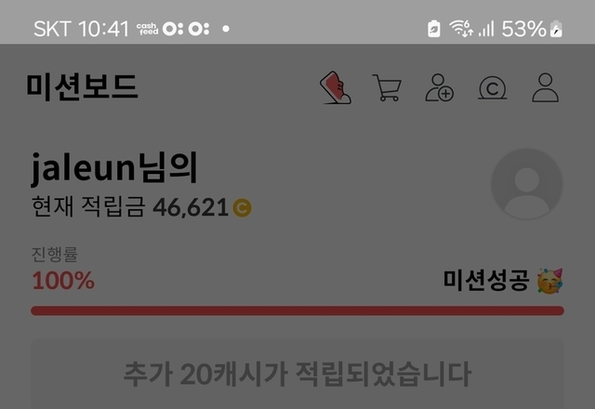595x409 pixels.
Task: Tap the 미션보드 page title
Action: (82, 87)
